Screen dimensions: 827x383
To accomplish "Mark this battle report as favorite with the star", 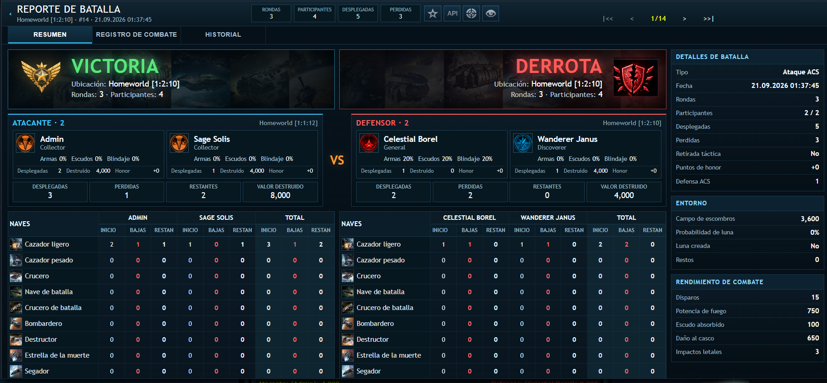I will 433,14.
